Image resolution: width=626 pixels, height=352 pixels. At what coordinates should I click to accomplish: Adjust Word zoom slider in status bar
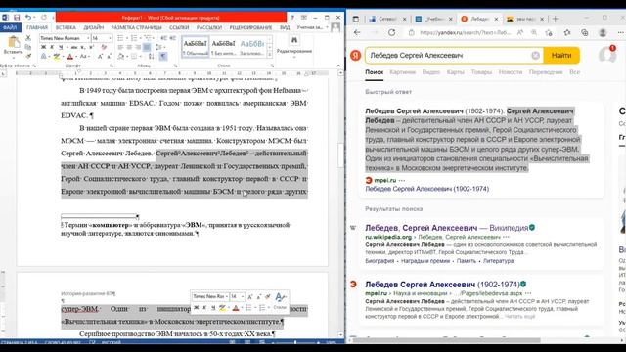(295, 342)
